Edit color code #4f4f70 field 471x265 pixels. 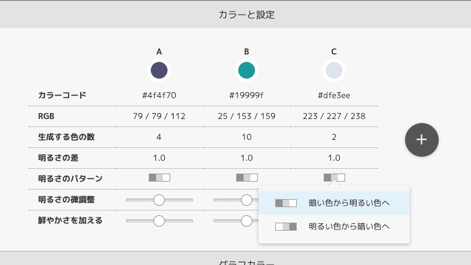coord(159,96)
